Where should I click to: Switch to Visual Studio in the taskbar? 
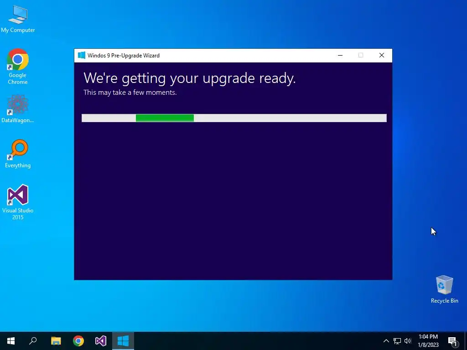(x=101, y=341)
